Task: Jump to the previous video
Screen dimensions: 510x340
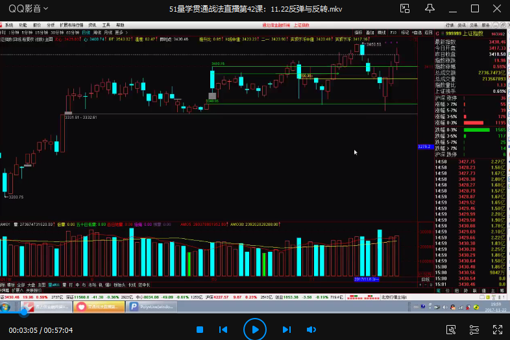Action: tap(223, 330)
